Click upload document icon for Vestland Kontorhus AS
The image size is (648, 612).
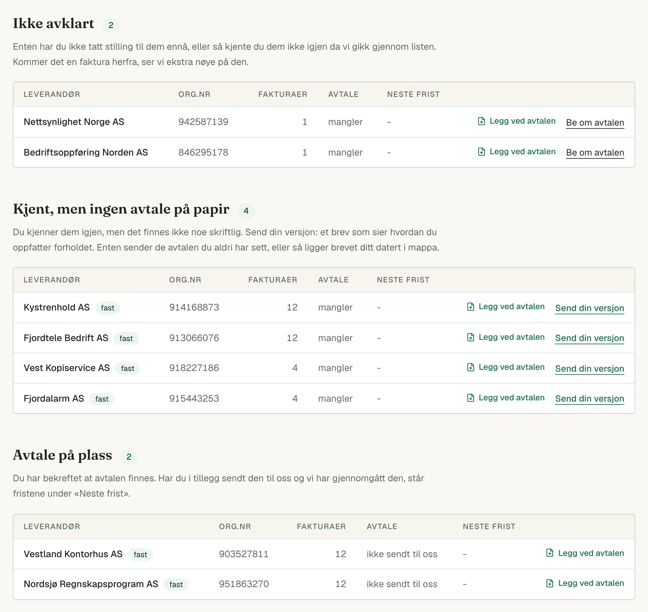[549, 553]
